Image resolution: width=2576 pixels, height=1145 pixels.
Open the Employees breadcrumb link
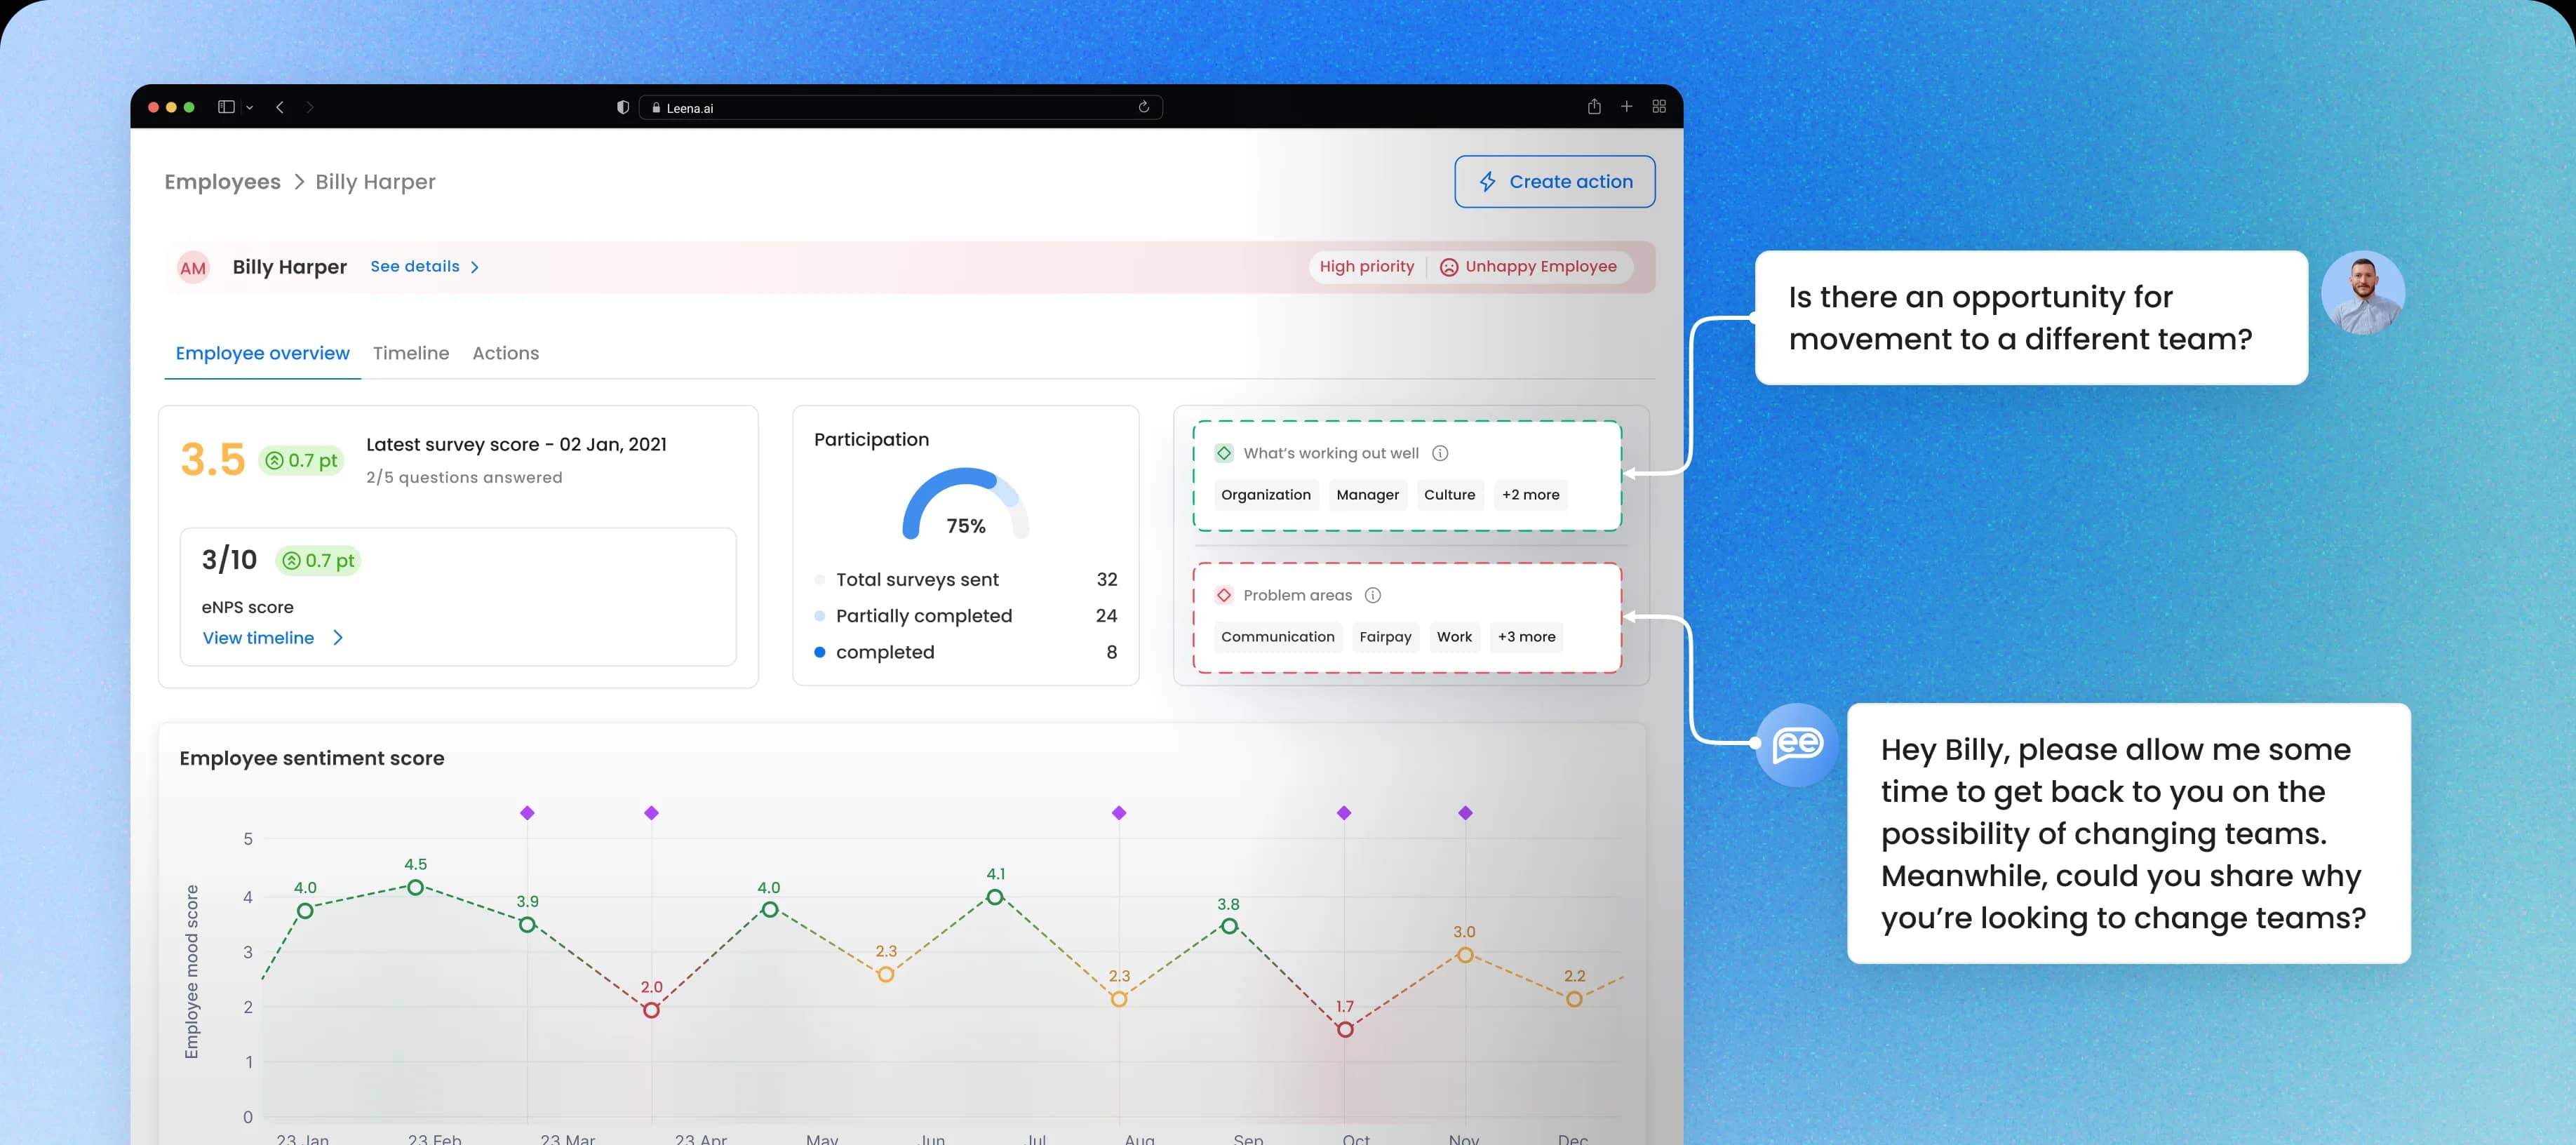(222, 182)
